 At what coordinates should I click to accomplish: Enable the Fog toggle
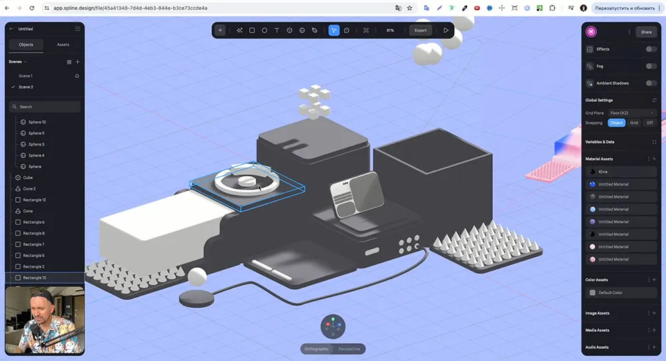(x=651, y=66)
